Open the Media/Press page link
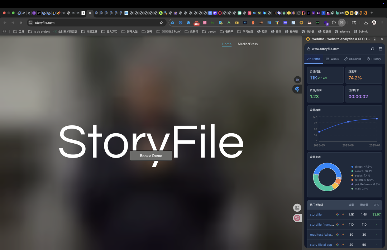Image resolution: width=387 pixels, height=250 pixels. pos(248,44)
